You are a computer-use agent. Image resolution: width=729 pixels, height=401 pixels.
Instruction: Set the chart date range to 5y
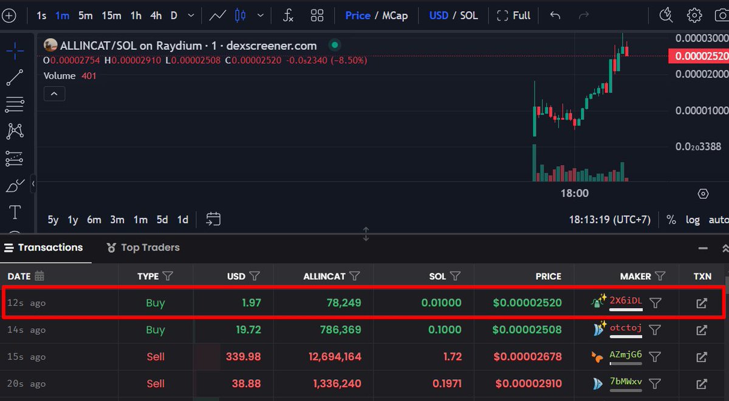point(53,220)
